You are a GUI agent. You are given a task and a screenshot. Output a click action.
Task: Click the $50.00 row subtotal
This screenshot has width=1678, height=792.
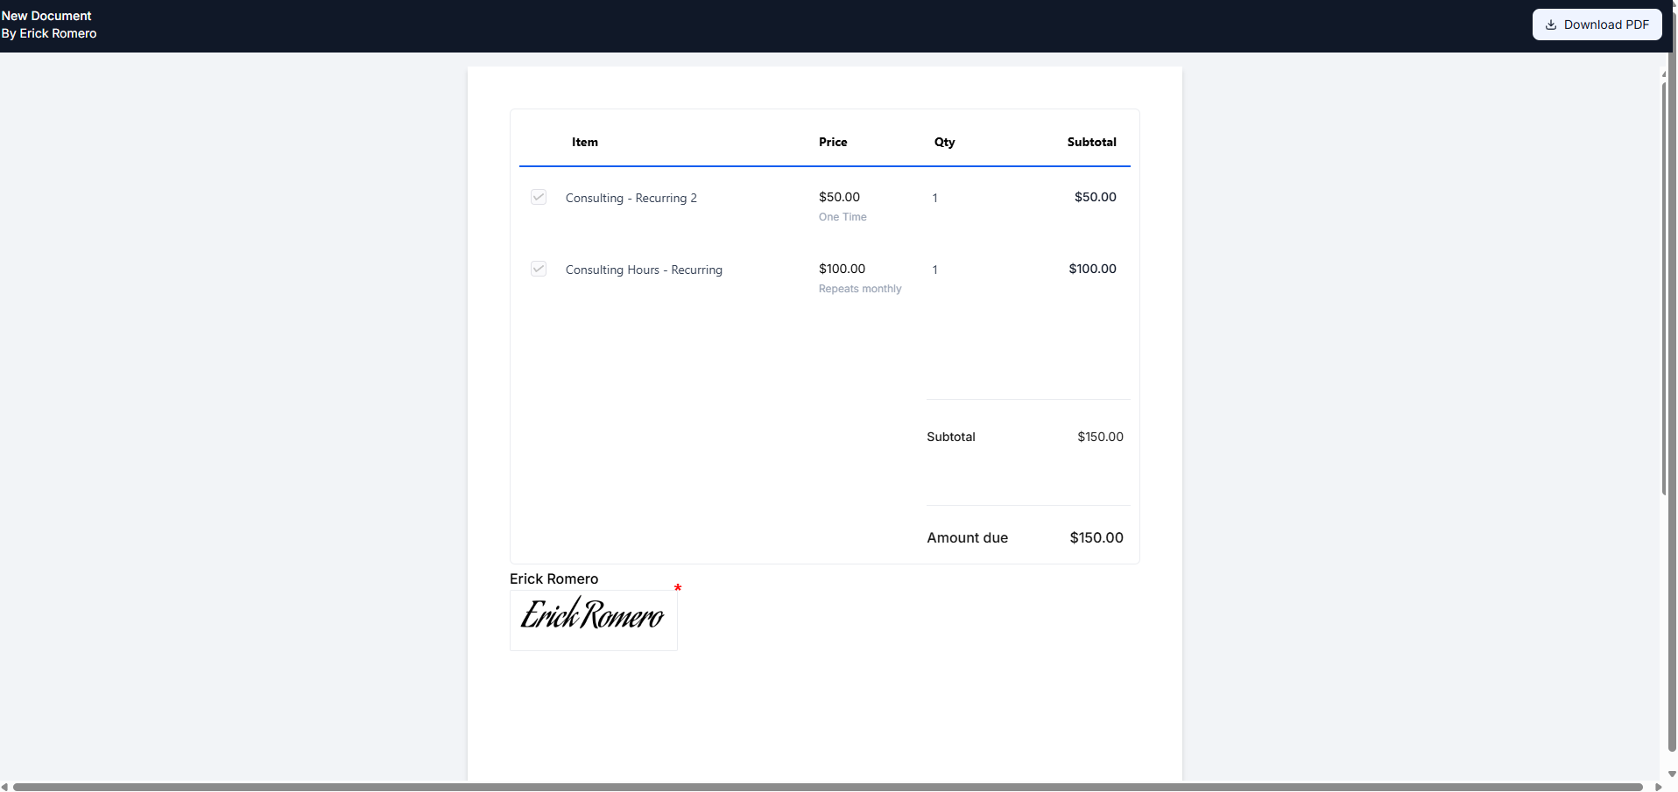click(x=1095, y=197)
